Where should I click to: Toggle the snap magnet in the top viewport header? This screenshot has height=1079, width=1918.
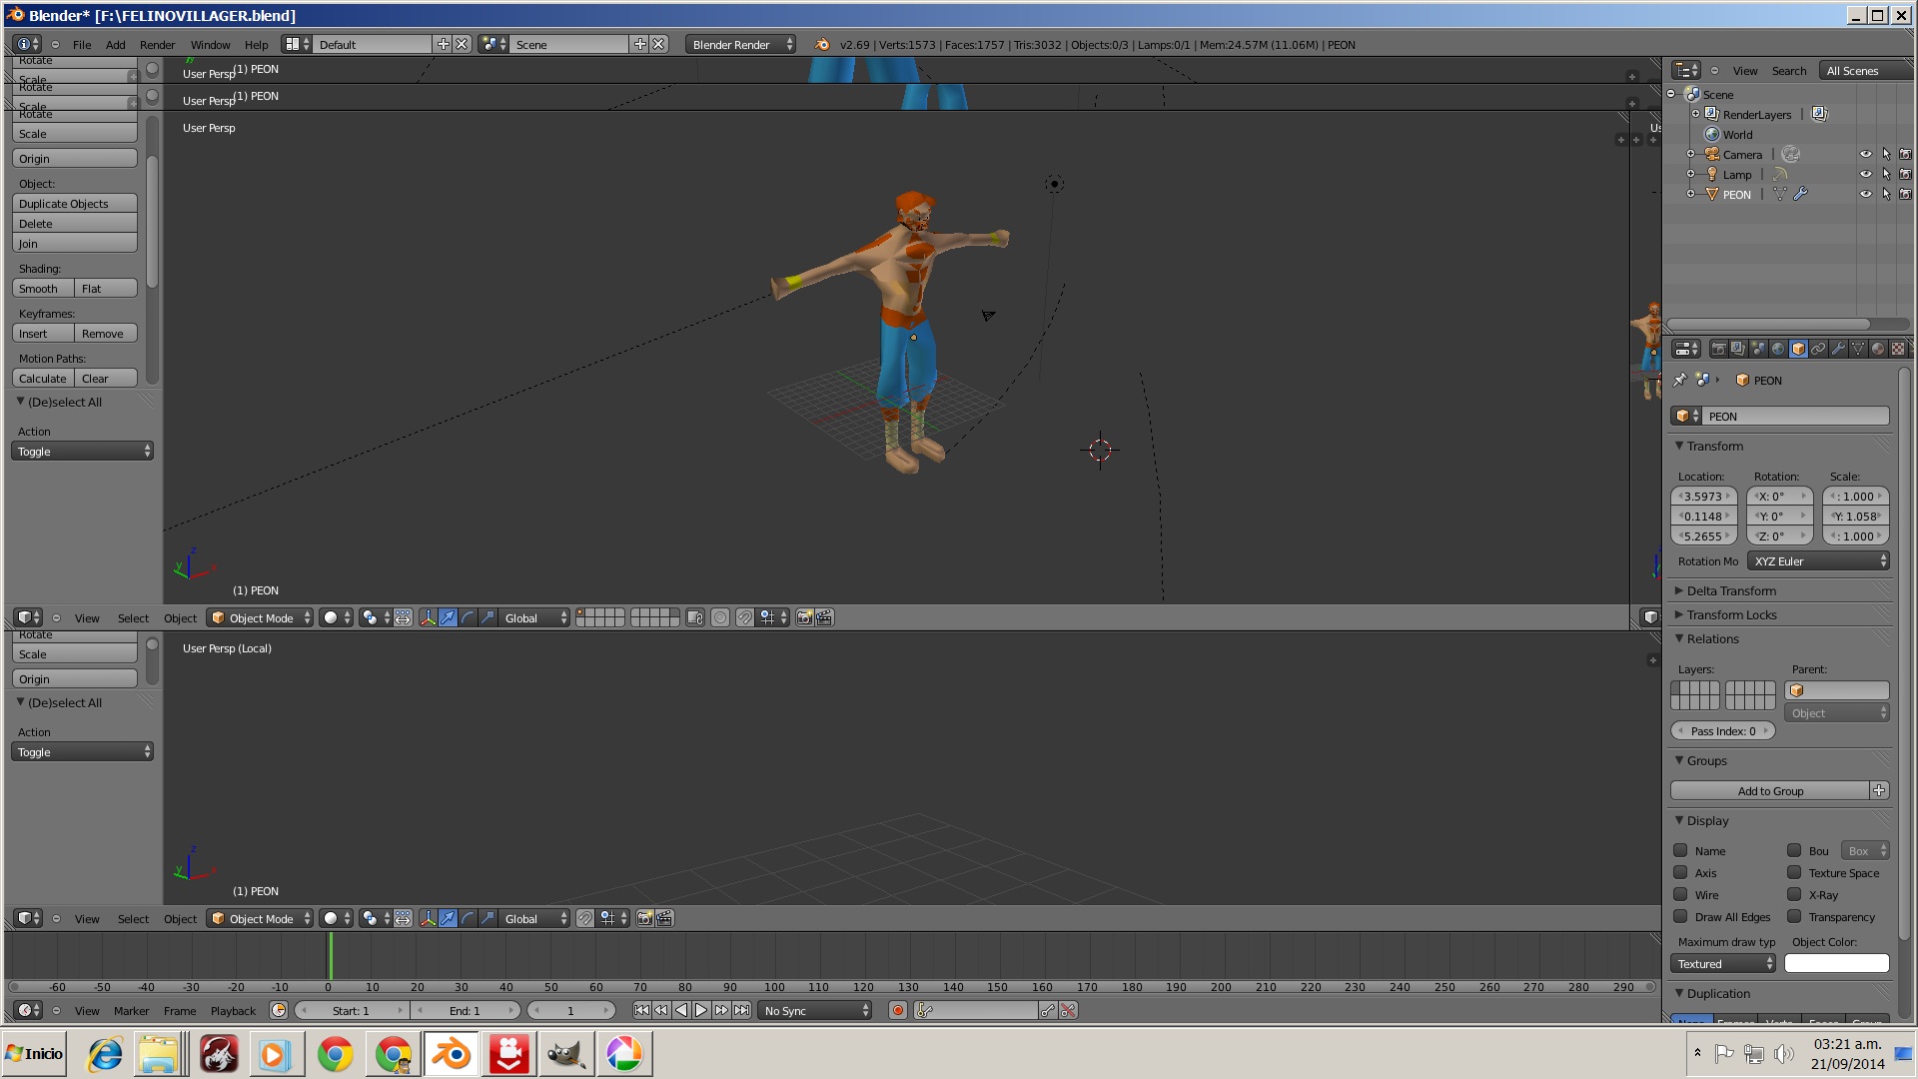tap(744, 617)
